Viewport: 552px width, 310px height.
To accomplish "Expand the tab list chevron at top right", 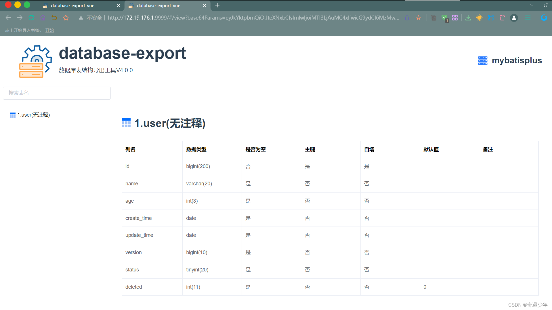I will click(x=532, y=5).
